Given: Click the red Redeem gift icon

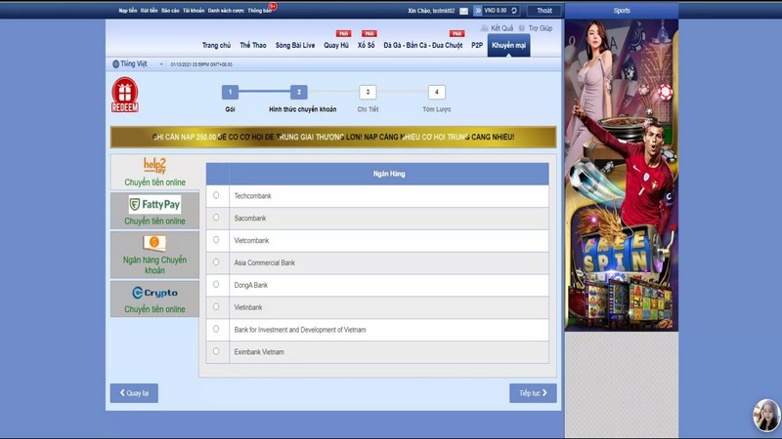Looking at the screenshot, I should [x=124, y=97].
